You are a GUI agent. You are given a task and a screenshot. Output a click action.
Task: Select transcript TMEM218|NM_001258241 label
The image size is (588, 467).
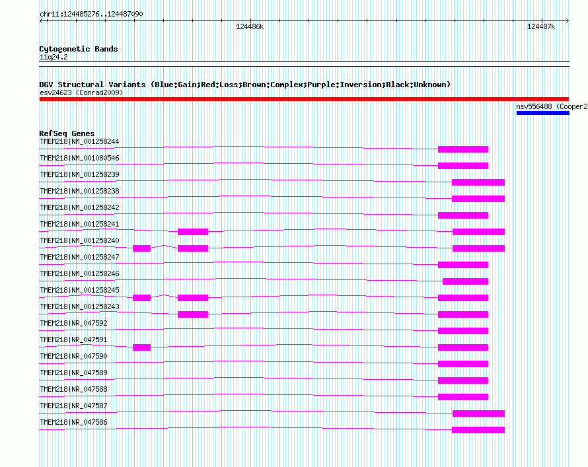79,224
